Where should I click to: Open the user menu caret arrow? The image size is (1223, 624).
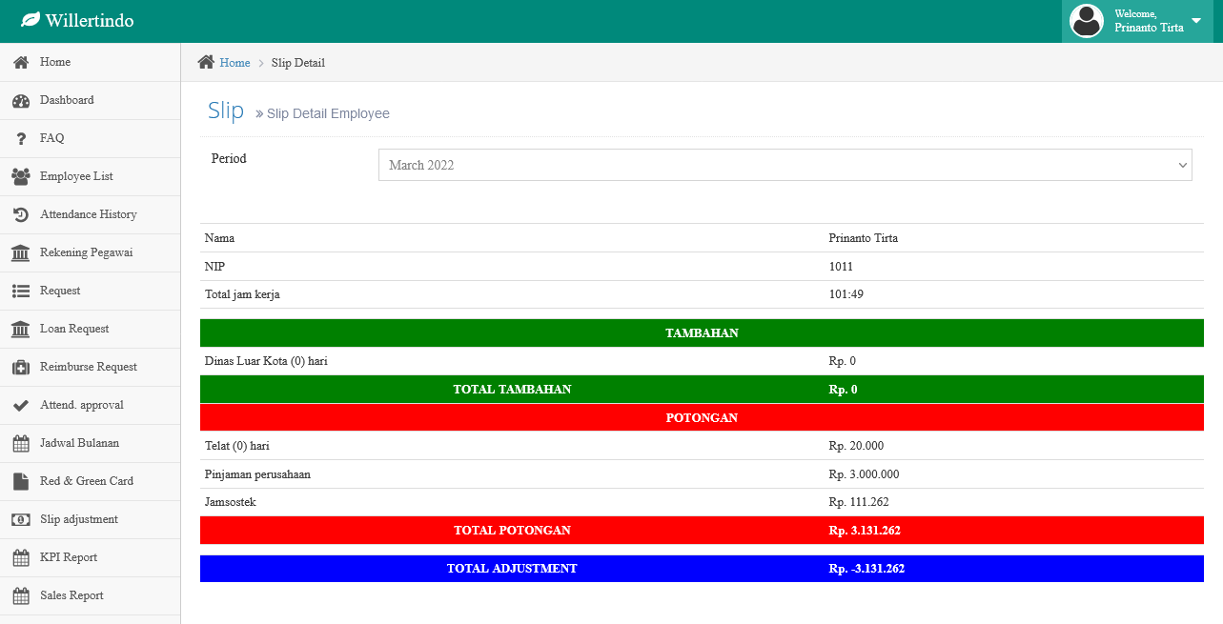[1196, 20]
